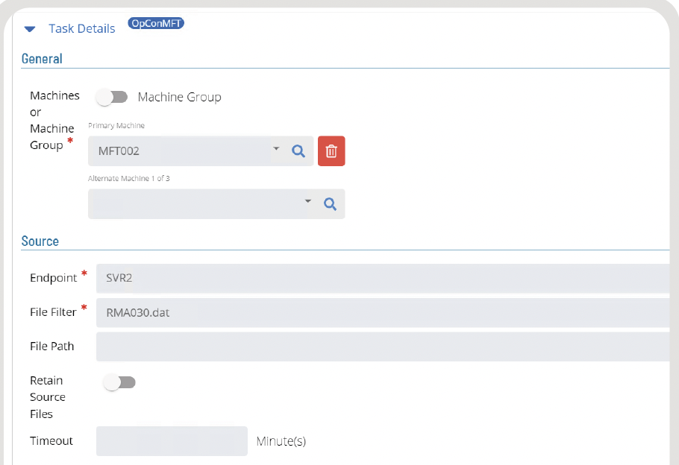Viewport: 679px width, 465px height.
Task: Click the Timeout minutes input box
Action: tap(172, 441)
